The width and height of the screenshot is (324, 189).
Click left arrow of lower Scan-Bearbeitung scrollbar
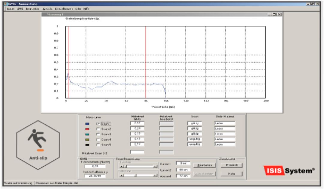(121, 176)
